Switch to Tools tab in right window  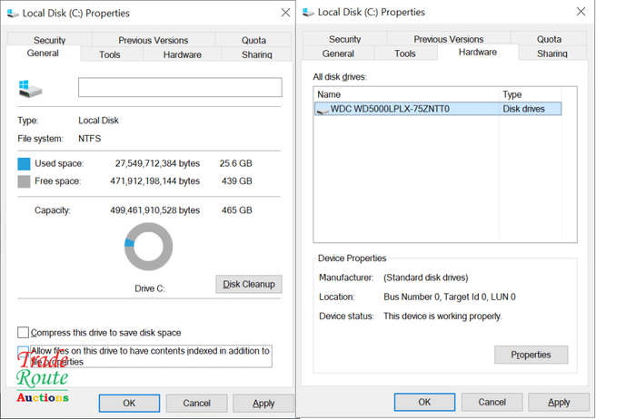(x=405, y=54)
